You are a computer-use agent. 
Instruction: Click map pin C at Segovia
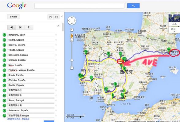[x=121, y=55]
